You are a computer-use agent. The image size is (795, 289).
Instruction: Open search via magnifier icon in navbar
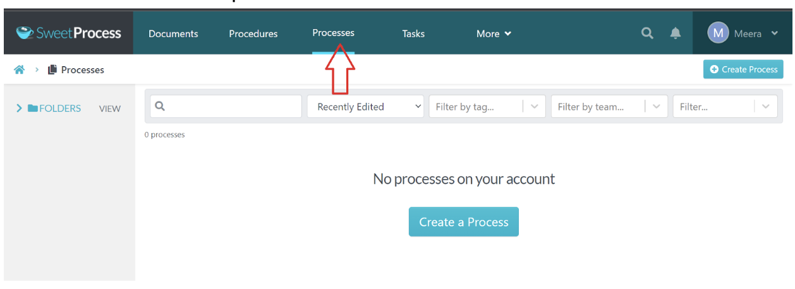point(647,33)
